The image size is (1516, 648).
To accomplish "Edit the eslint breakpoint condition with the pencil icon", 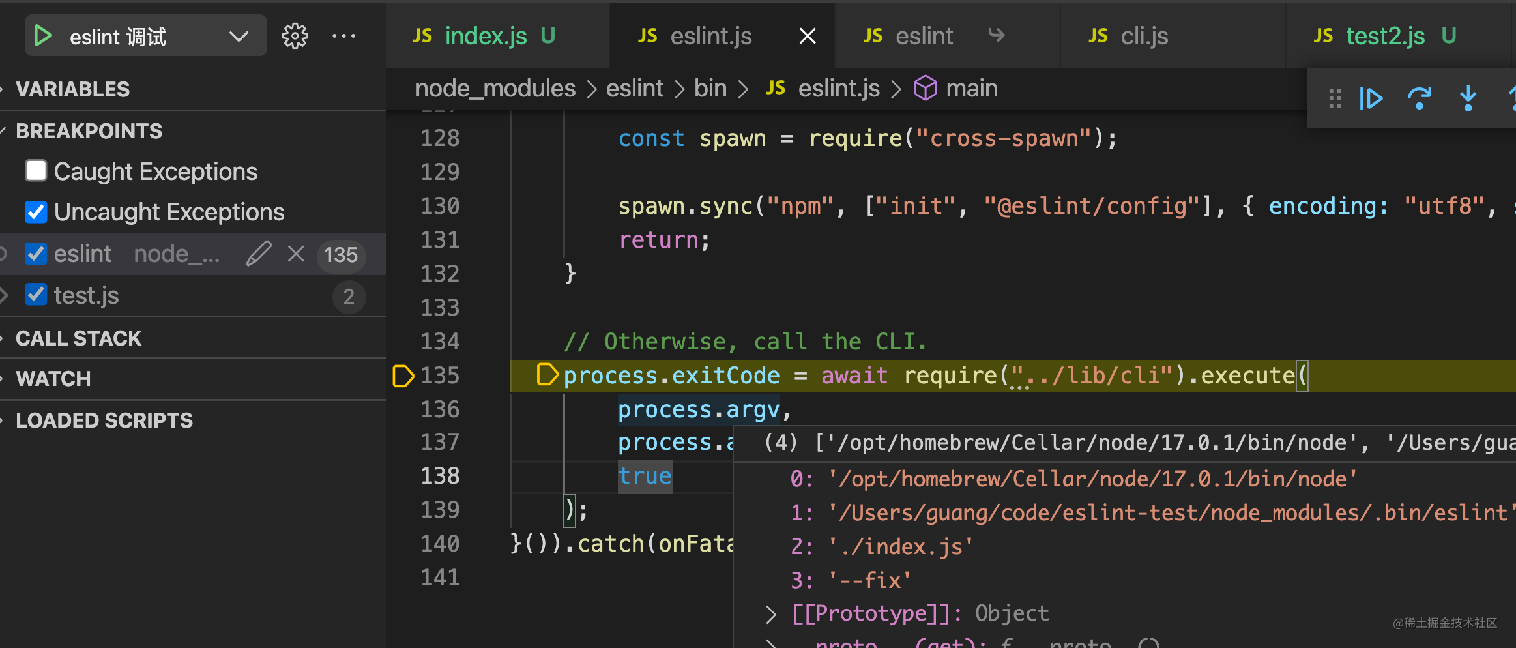I will (258, 254).
